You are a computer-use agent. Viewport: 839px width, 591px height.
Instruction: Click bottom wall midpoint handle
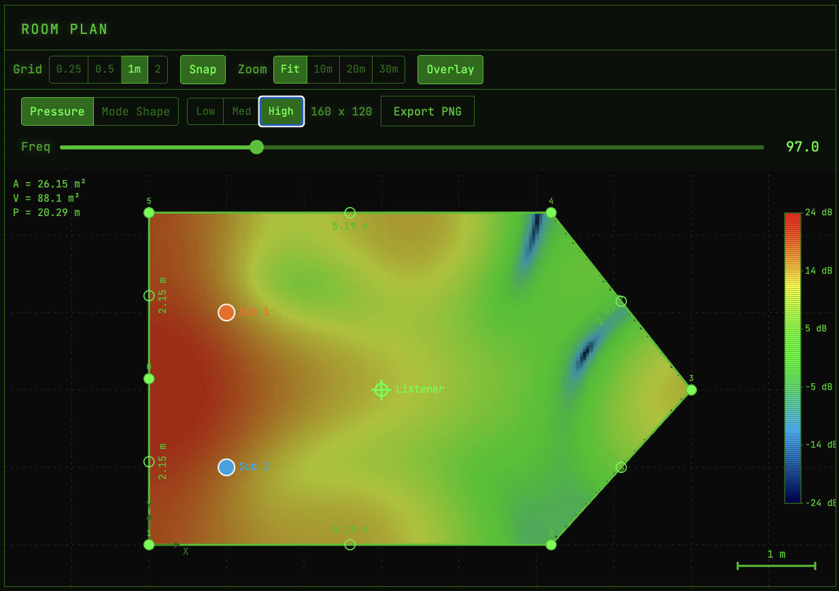(x=350, y=544)
